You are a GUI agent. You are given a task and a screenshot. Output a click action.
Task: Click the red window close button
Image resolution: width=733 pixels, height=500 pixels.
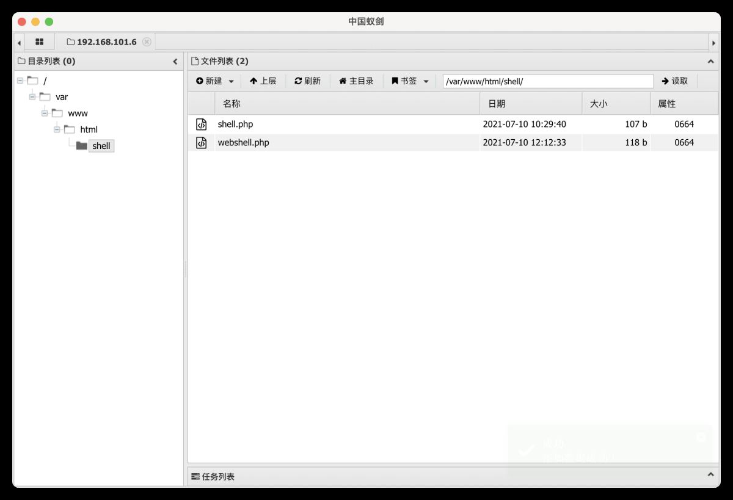click(22, 21)
